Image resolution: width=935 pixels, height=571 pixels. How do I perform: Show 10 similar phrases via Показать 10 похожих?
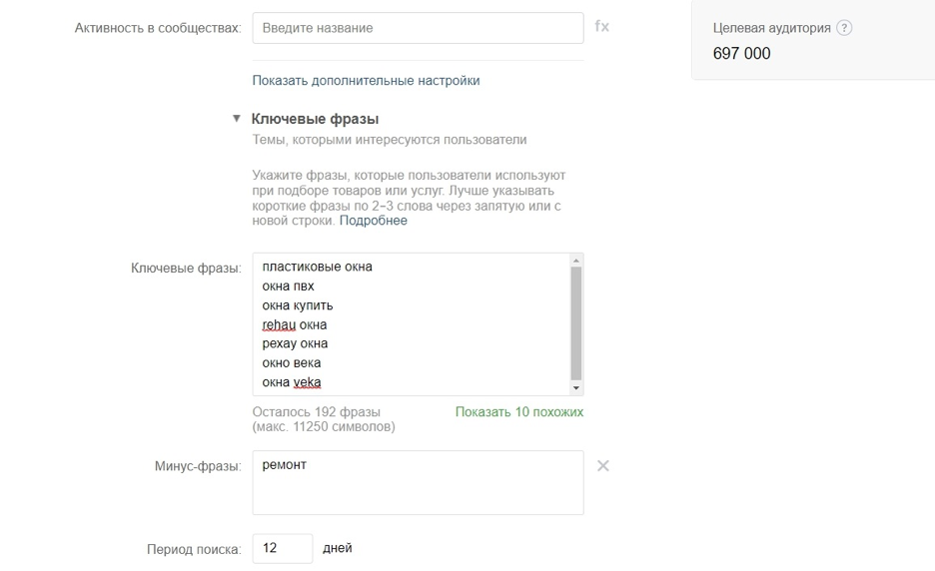[x=519, y=411]
